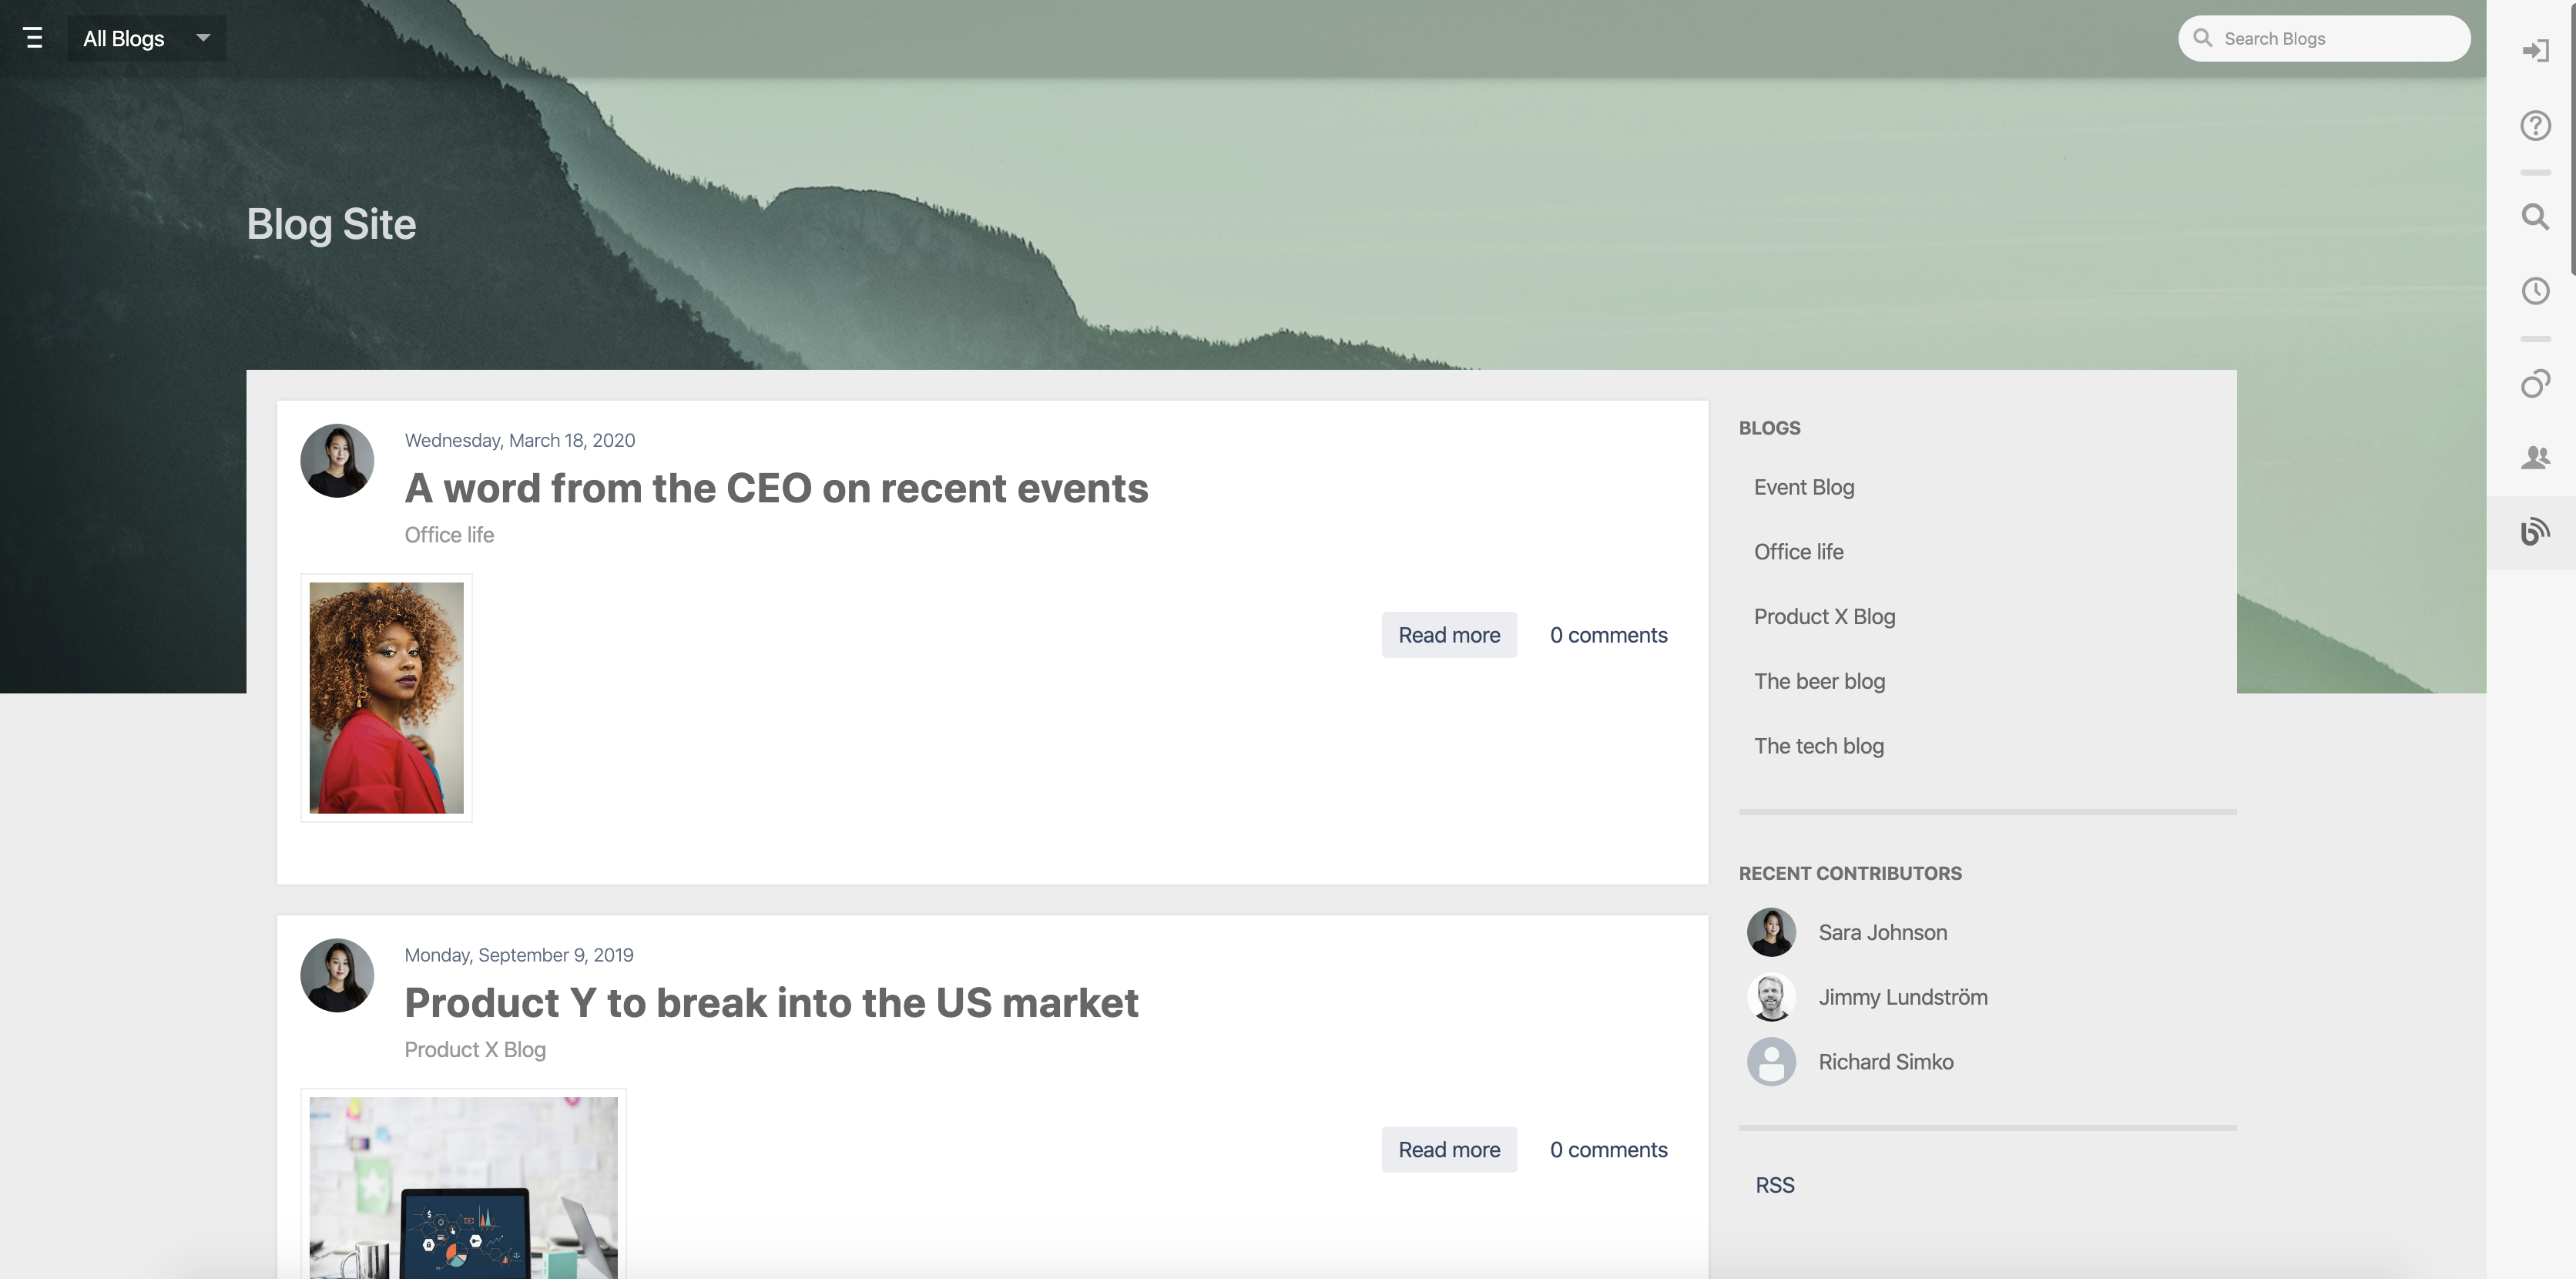Screen dimensions: 2576x1279
Task: Open Richard Simko contributor profile
Action: [1885, 1062]
